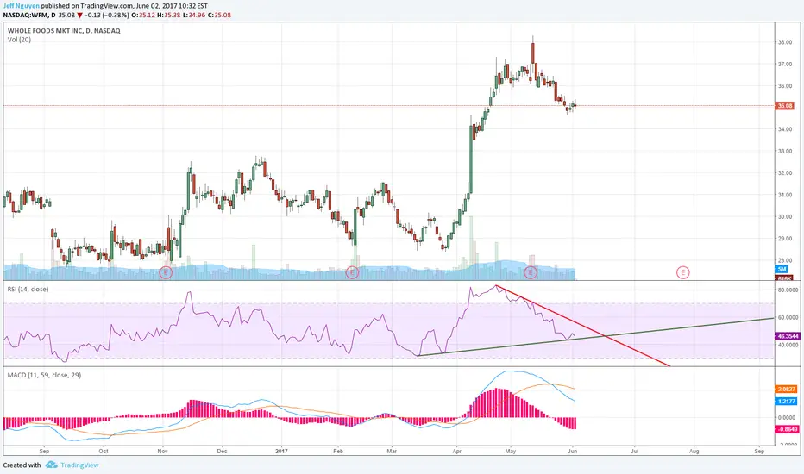The width and height of the screenshot is (804, 474).
Task: Click the red down-triangle change indicator in header
Action: [80, 16]
